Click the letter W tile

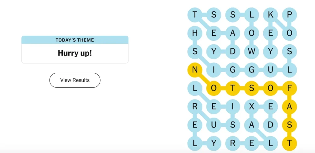pos(252,51)
